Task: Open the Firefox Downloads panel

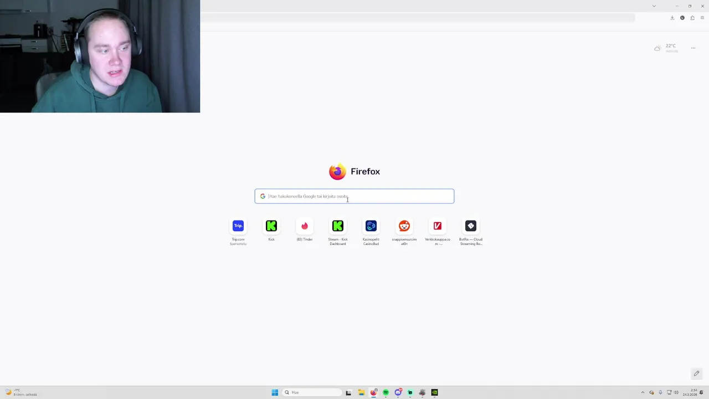Action: 672,18
